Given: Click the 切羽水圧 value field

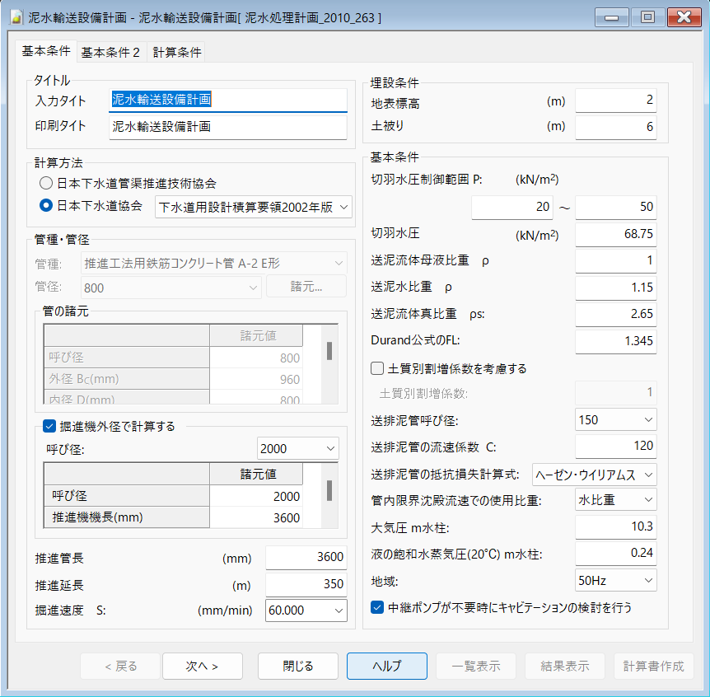Looking at the screenshot, I should 615,234.
